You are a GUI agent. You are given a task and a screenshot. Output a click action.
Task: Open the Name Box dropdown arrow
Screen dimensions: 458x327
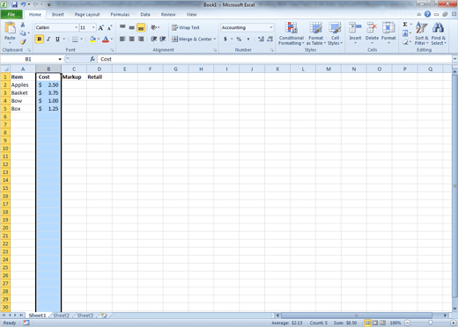point(60,59)
